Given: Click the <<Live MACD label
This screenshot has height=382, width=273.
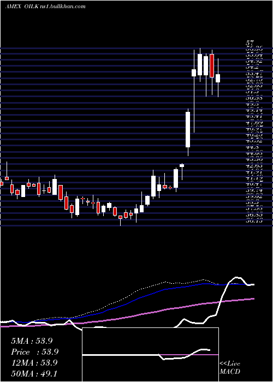Looking at the screenshot, I should [x=230, y=368].
